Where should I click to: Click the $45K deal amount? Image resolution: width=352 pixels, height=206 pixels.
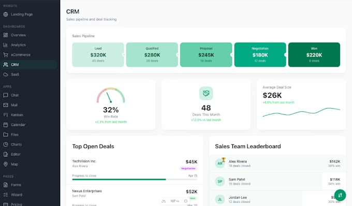[192, 162]
